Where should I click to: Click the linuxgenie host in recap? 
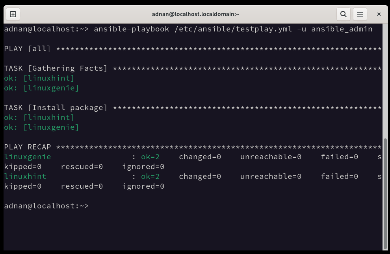tap(27, 156)
